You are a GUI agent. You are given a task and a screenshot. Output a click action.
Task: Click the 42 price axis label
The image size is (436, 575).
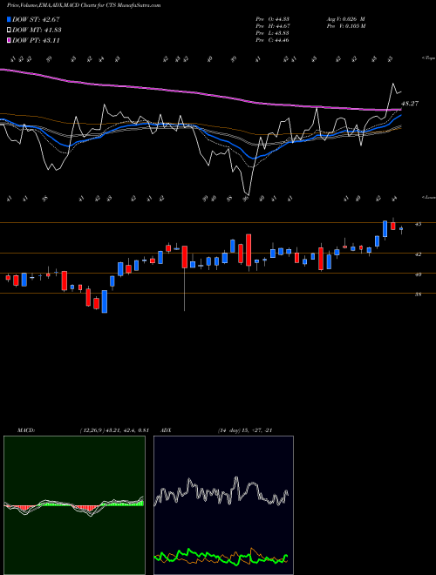[418, 254]
